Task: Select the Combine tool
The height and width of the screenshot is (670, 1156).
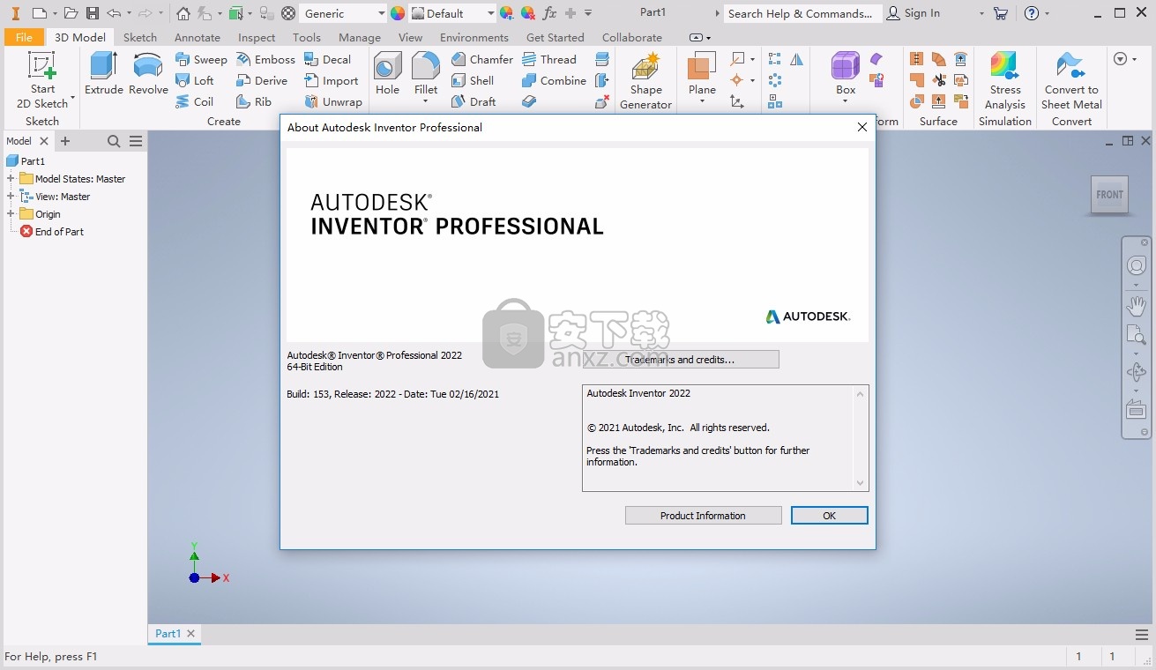Action: pos(554,80)
